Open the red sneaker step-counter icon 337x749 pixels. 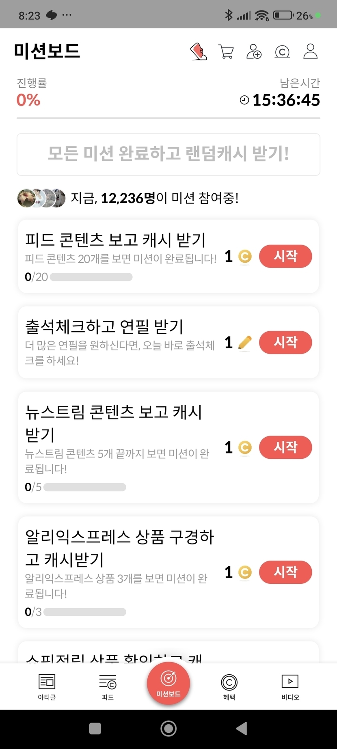tap(199, 52)
